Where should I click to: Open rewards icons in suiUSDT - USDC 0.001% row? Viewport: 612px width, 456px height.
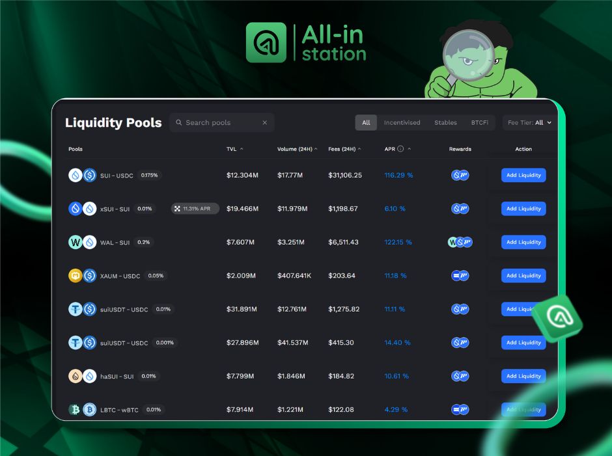[460, 342]
